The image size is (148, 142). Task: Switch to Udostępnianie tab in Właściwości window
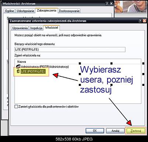pyautogui.click(x=25, y=11)
